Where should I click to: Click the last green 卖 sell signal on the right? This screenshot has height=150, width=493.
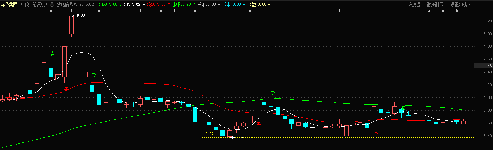click(x=403, y=108)
